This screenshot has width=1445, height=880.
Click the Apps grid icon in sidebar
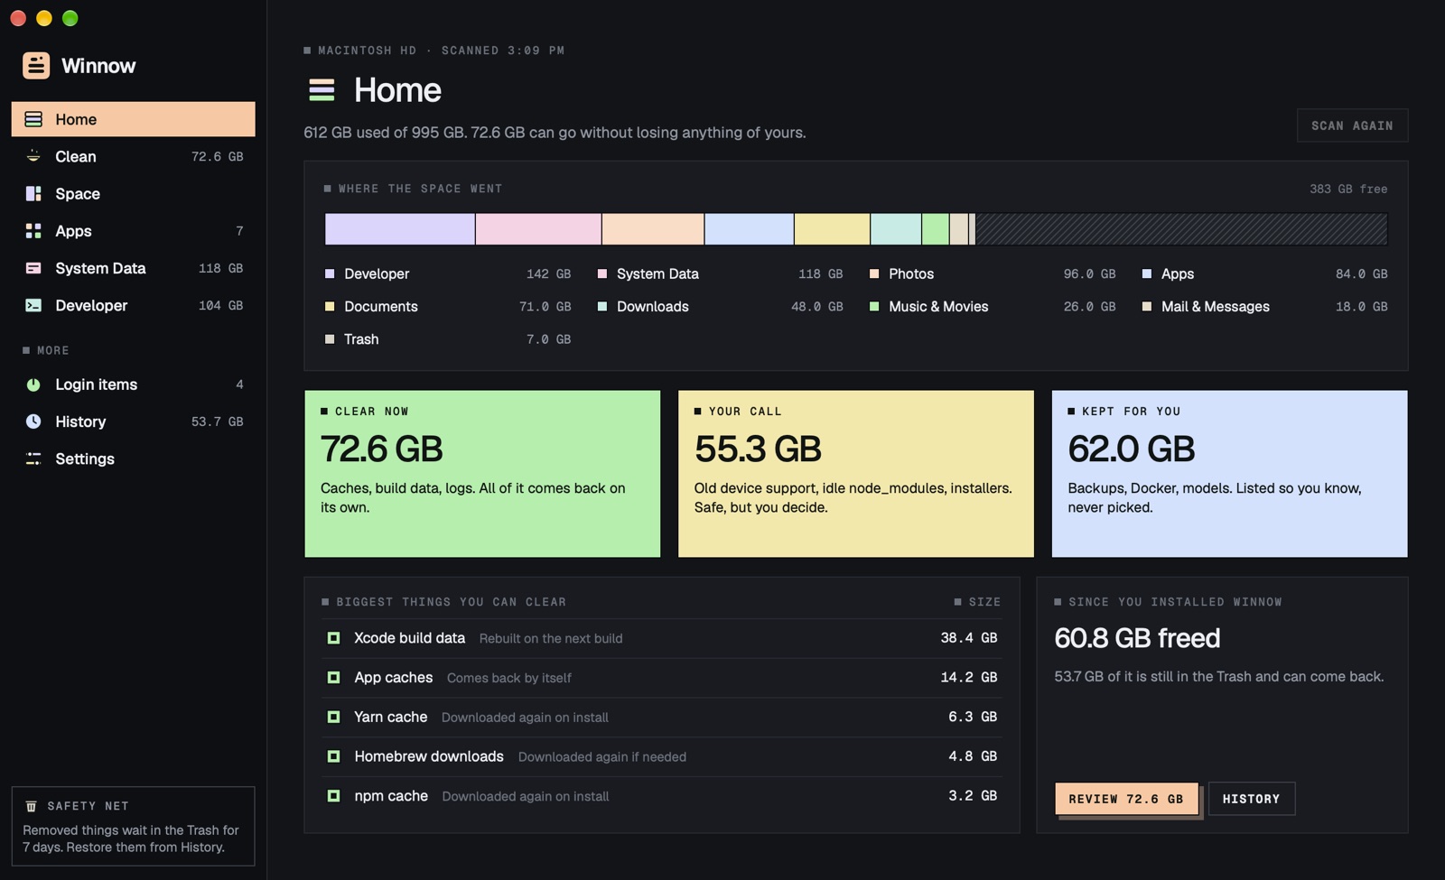[x=33, y=231]
